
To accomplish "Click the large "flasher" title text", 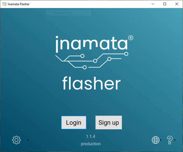I will (x=91, y=83).
